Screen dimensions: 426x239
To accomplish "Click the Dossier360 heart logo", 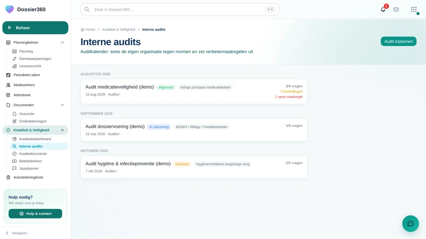I will tap(9, 9).
